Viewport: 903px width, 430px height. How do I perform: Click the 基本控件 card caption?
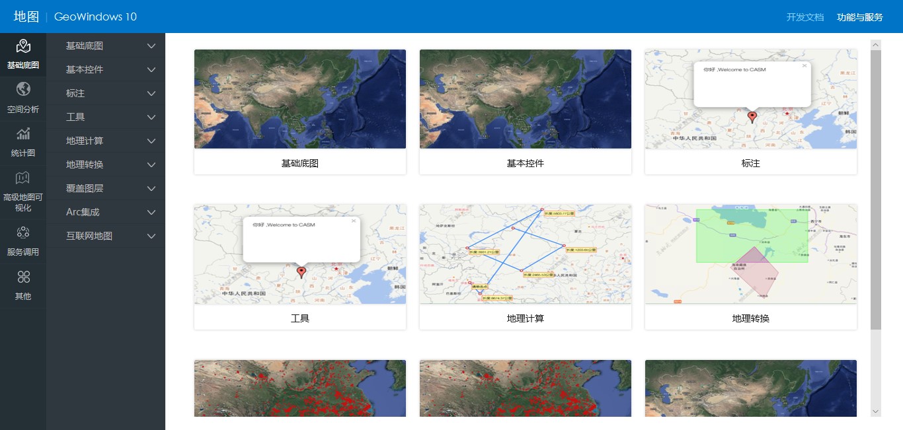click(x=526, y=163)
